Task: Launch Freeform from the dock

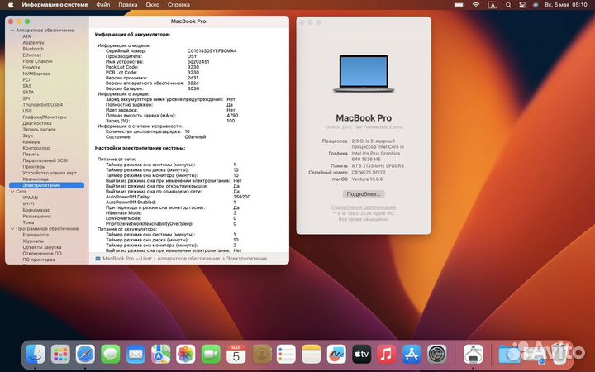Action: (x=336, y=355)
